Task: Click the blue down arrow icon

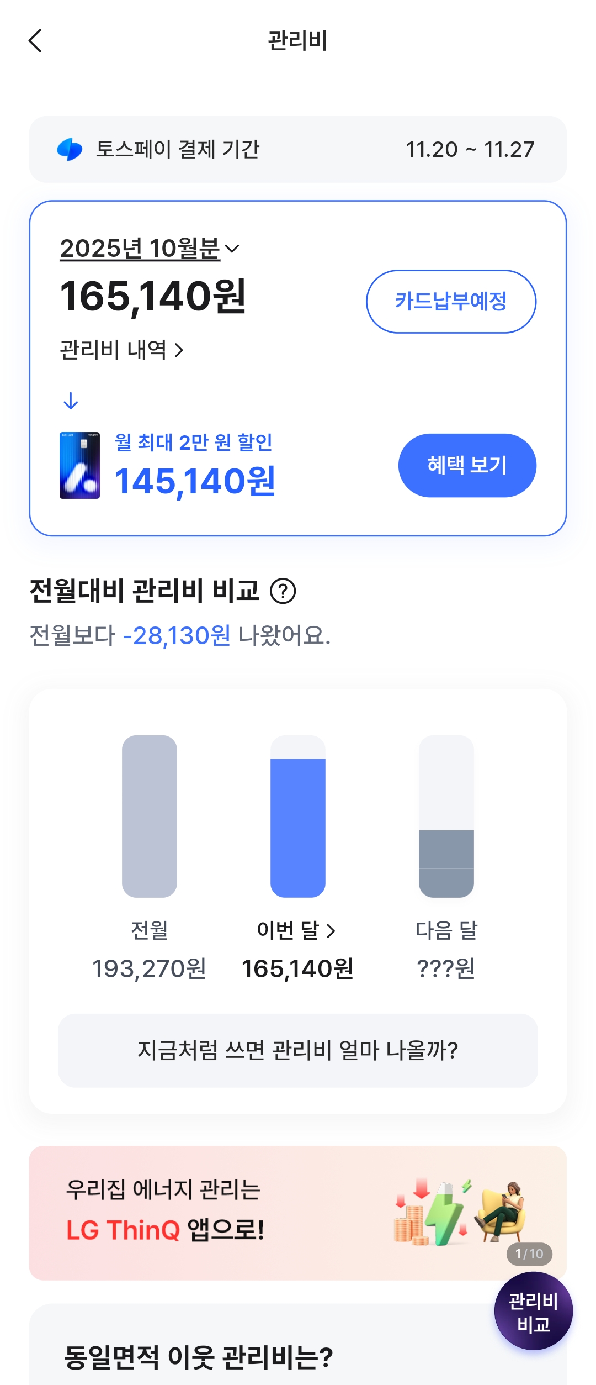Action: [x=71, y=401]
